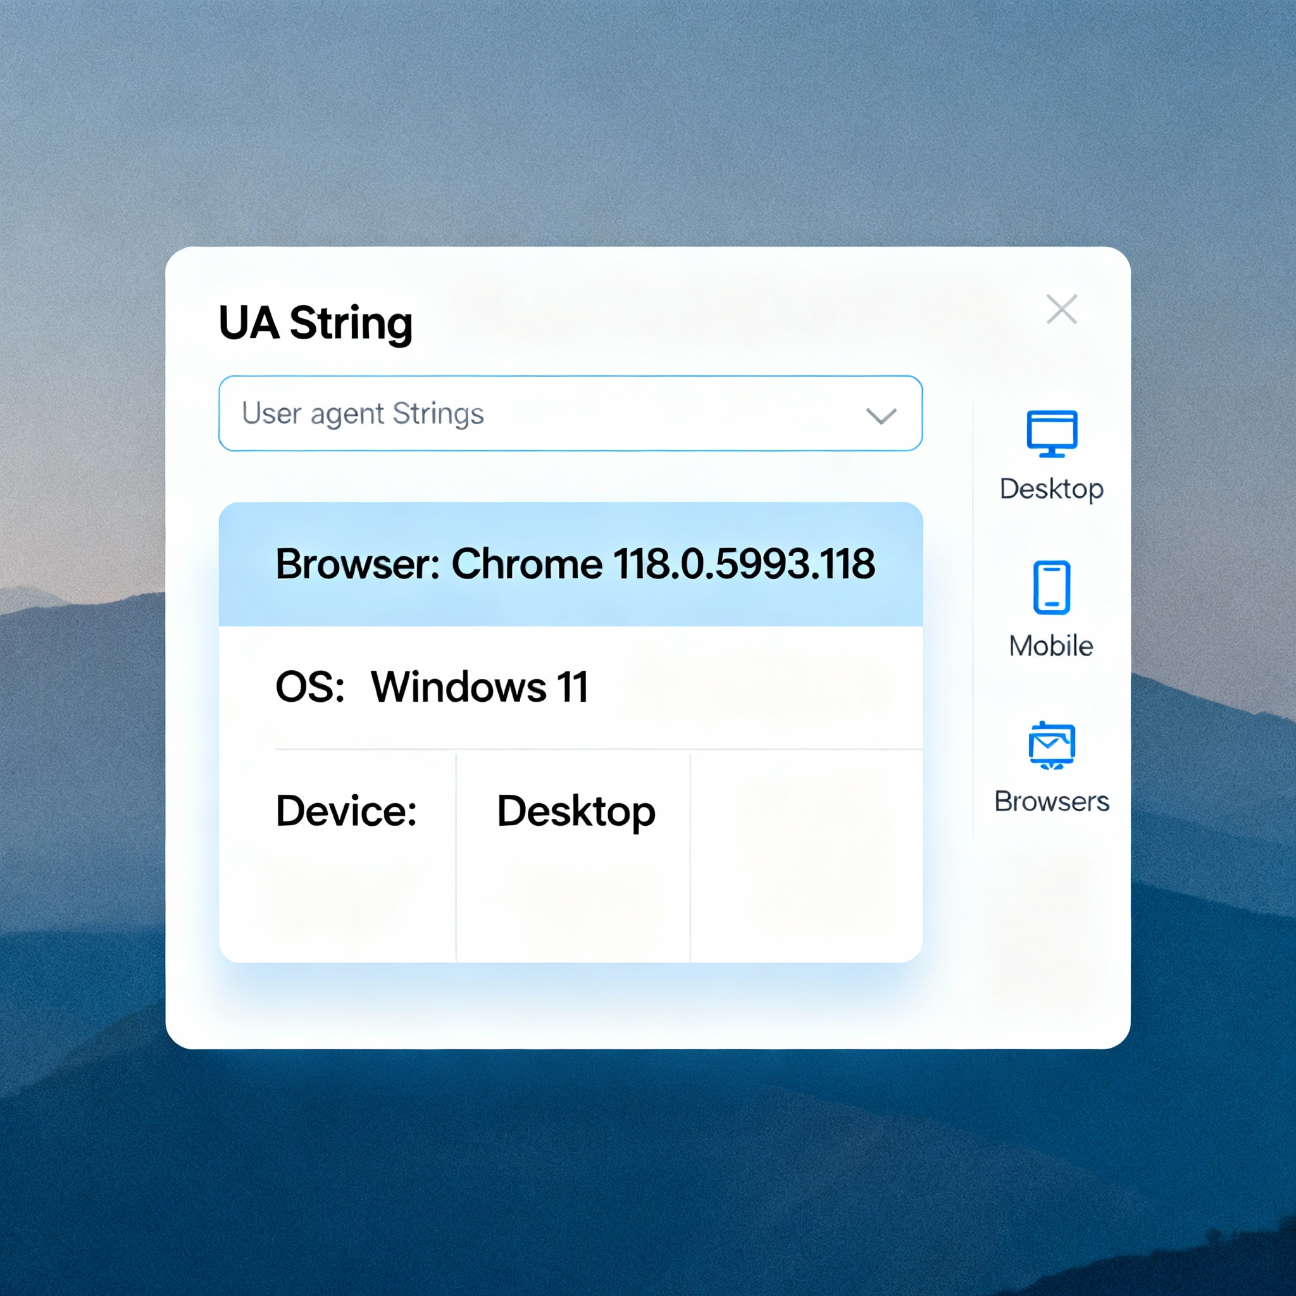Click the OS: Windows 11 row
Viewport: 1296px width, 1296px height.
tap(570, 687)
